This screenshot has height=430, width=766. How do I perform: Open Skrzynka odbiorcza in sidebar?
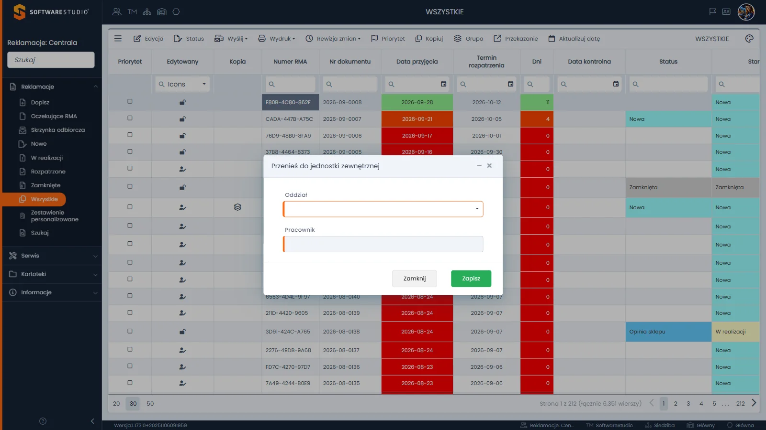(57, 130)
